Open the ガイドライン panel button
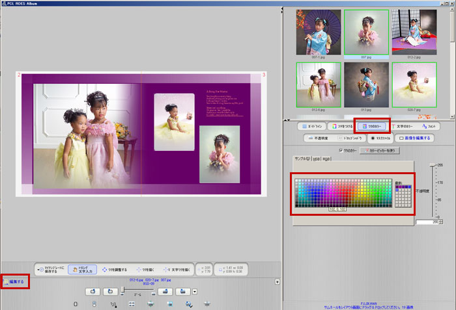The height and width of the screenshot is (310, 456). tap(311, 125)
